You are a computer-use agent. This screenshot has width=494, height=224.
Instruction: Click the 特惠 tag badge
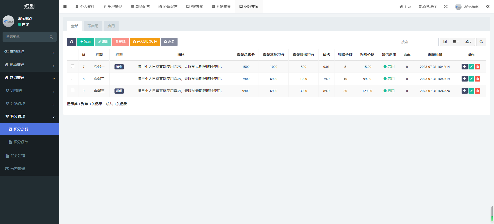click(119, 67)
